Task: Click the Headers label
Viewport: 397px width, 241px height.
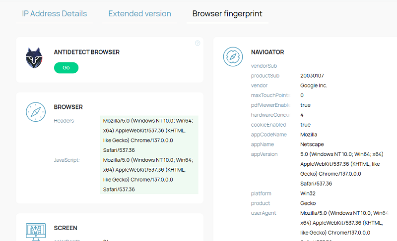Action: pos(65,121)
